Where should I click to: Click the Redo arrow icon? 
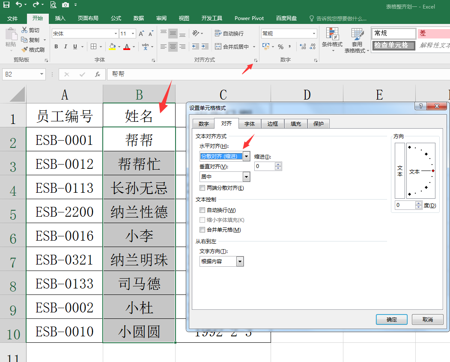36,5
